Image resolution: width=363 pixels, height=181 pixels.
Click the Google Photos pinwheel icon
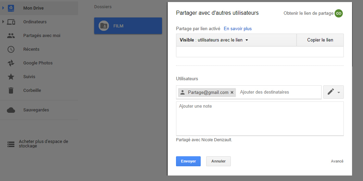[11, 63]
